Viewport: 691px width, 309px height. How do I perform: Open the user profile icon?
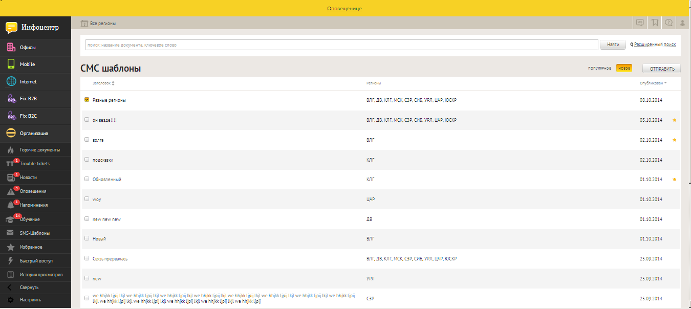click(683, 23)
